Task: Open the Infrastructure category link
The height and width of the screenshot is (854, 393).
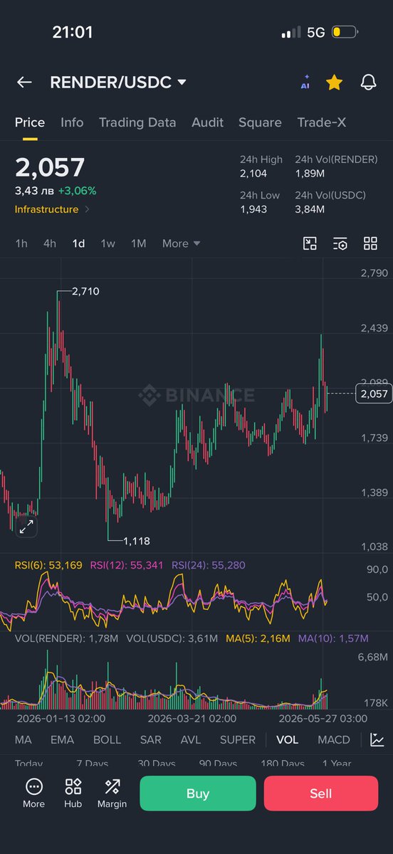Action: (53, 209)
